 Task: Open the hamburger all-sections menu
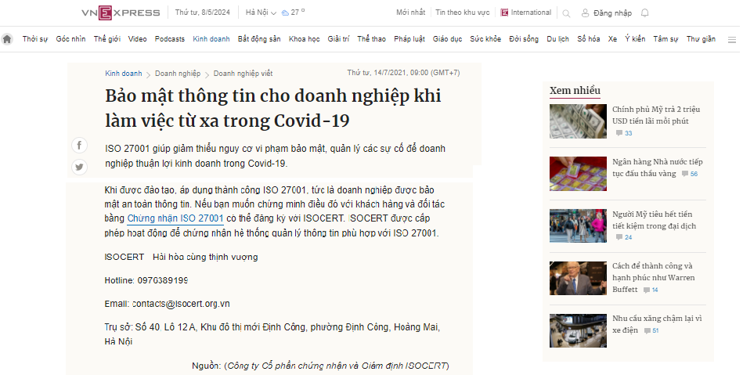tap(729, 39)
